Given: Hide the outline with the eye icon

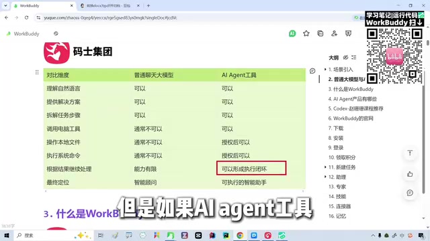Looking at the screenshot, I should click(345, 58).
